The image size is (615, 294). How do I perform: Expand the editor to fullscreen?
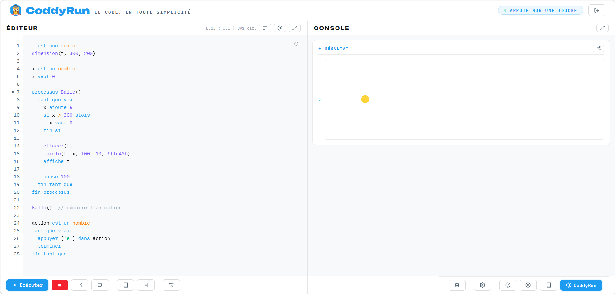point(295,28)
